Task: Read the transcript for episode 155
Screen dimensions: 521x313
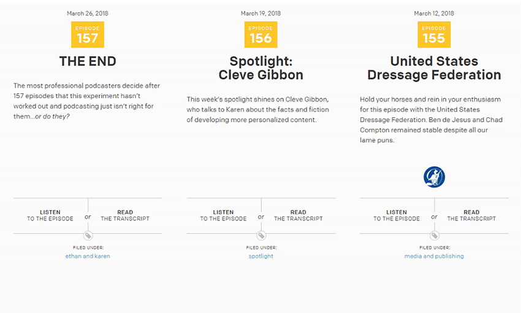Action: pos(471,215)
